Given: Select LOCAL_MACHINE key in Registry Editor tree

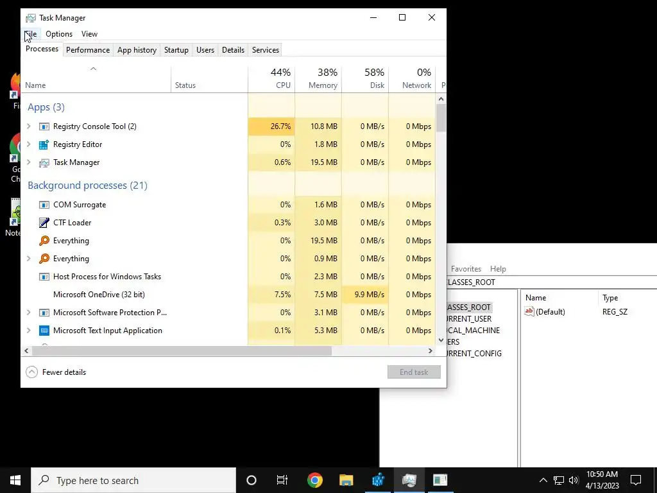Looking at the screenshot, I should [474, 331].
